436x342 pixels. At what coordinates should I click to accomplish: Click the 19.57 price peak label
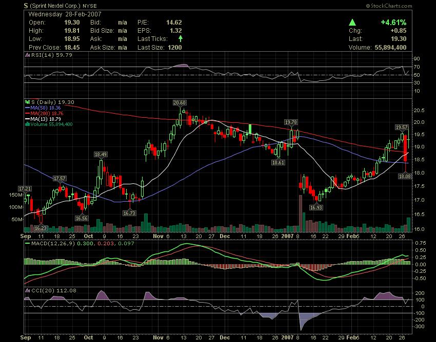pyautogui.click(x=402, y=127)
